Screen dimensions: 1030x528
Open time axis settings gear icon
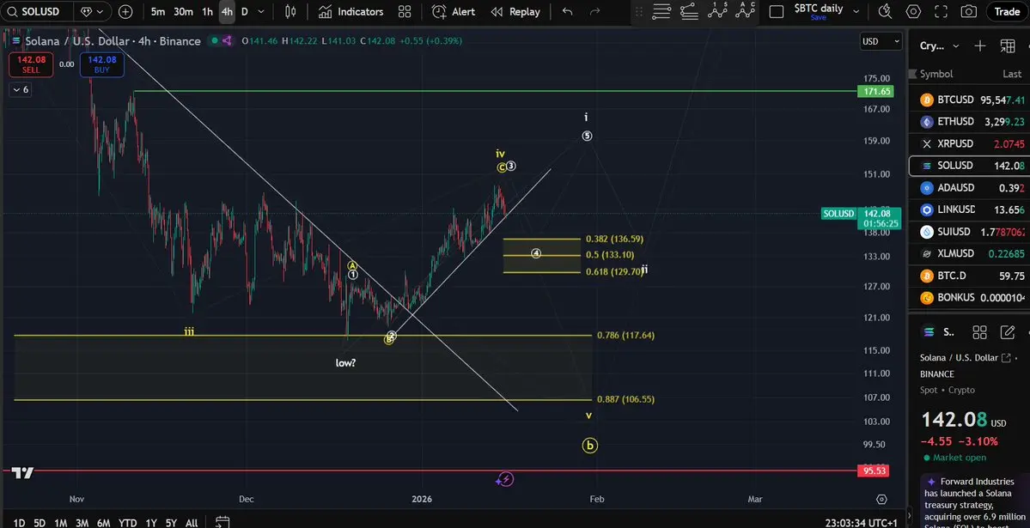881,500
